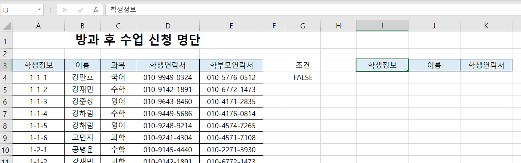Image resolution: width=521 pixels, height=163 pixels.
Task: Click phone number 010-9248-9214
Action: (168, 126)
